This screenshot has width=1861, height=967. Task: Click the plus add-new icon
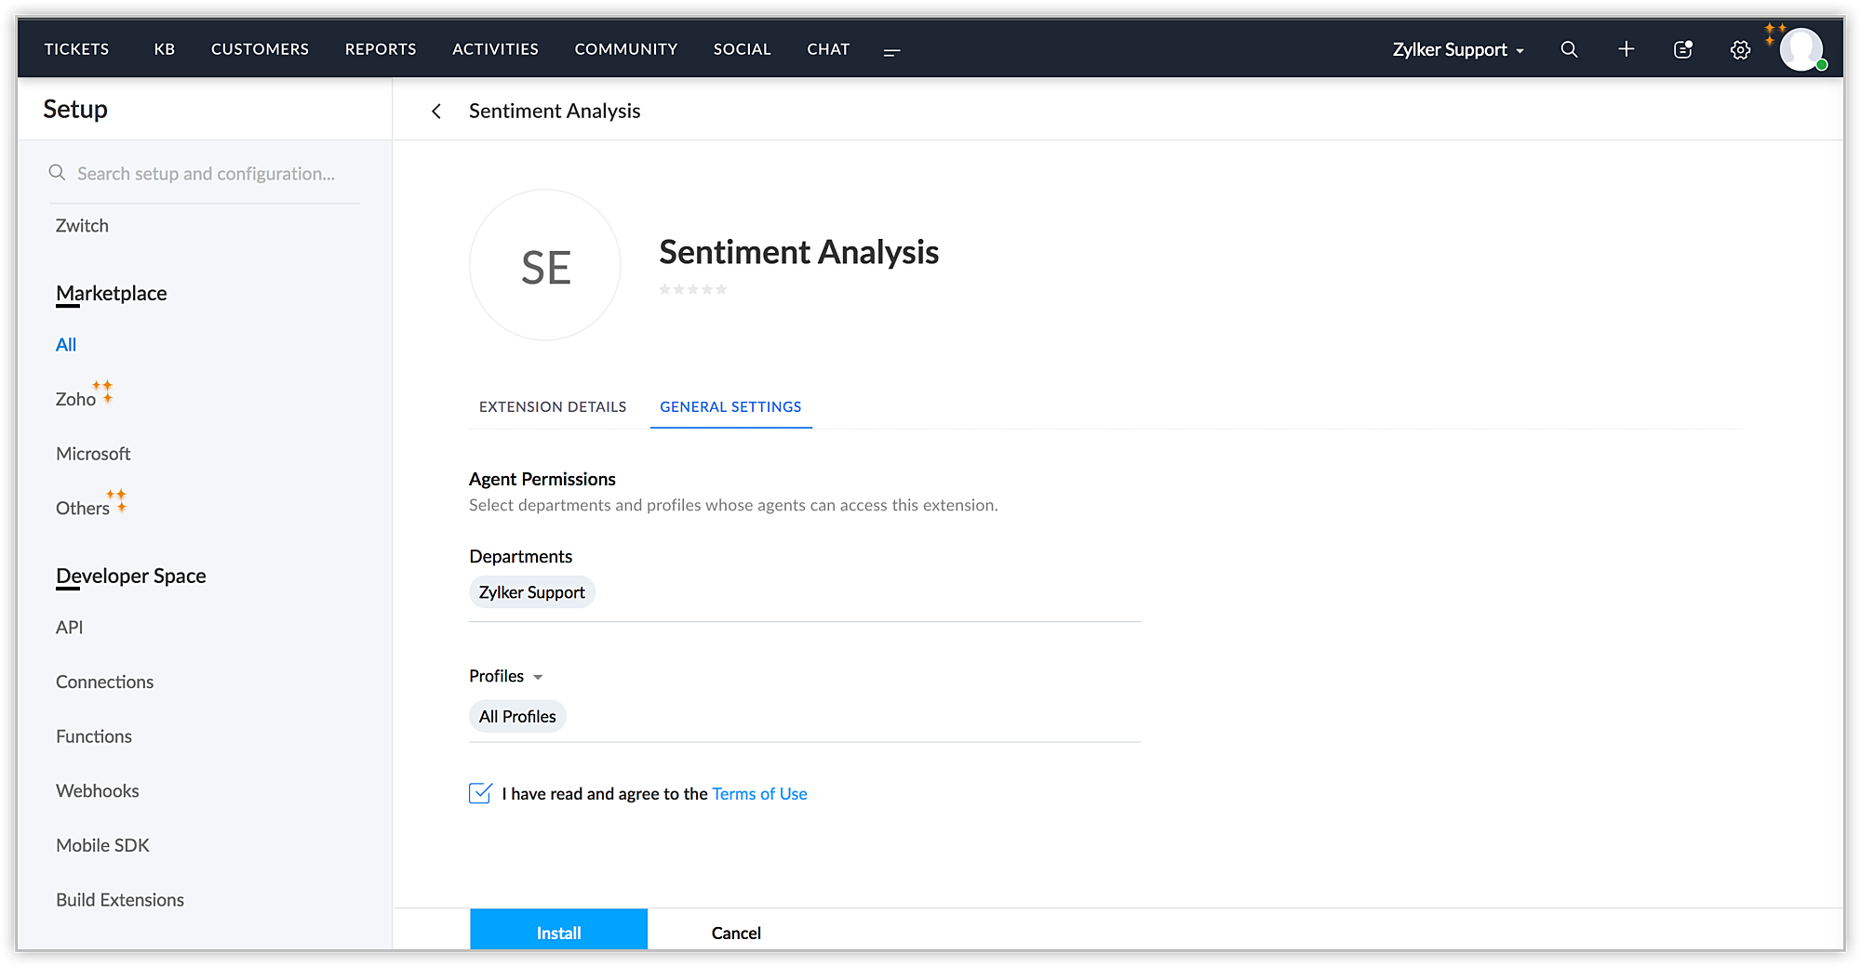click(x=1626, y=49)
